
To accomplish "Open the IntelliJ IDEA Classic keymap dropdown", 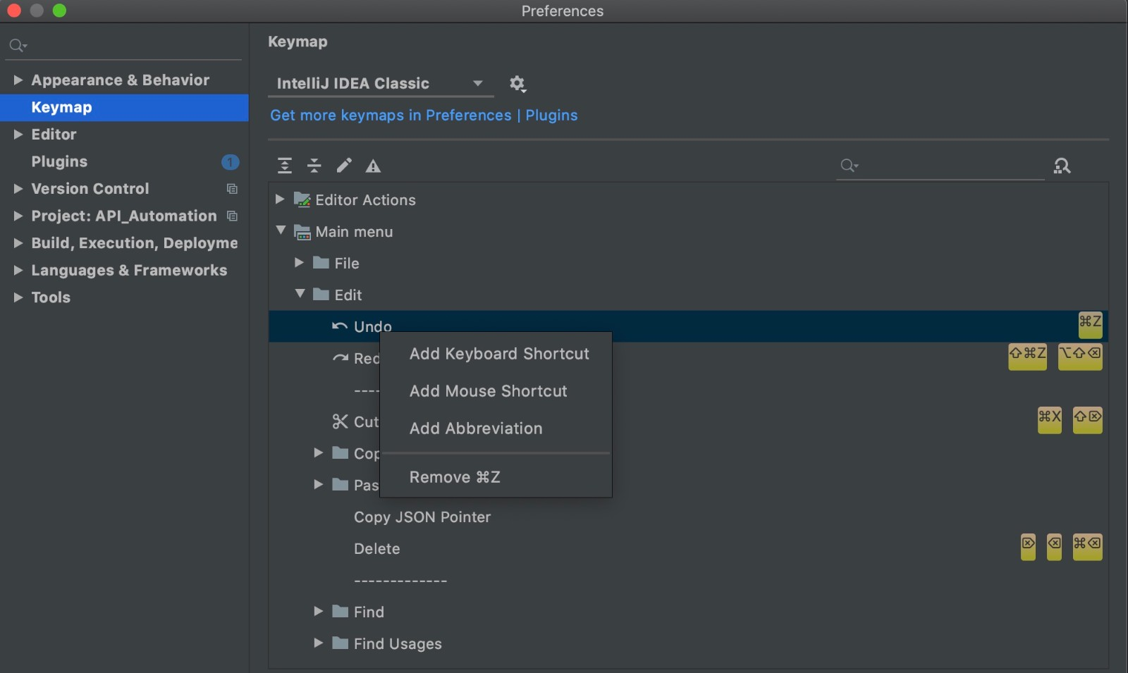I will click(381, 84).
